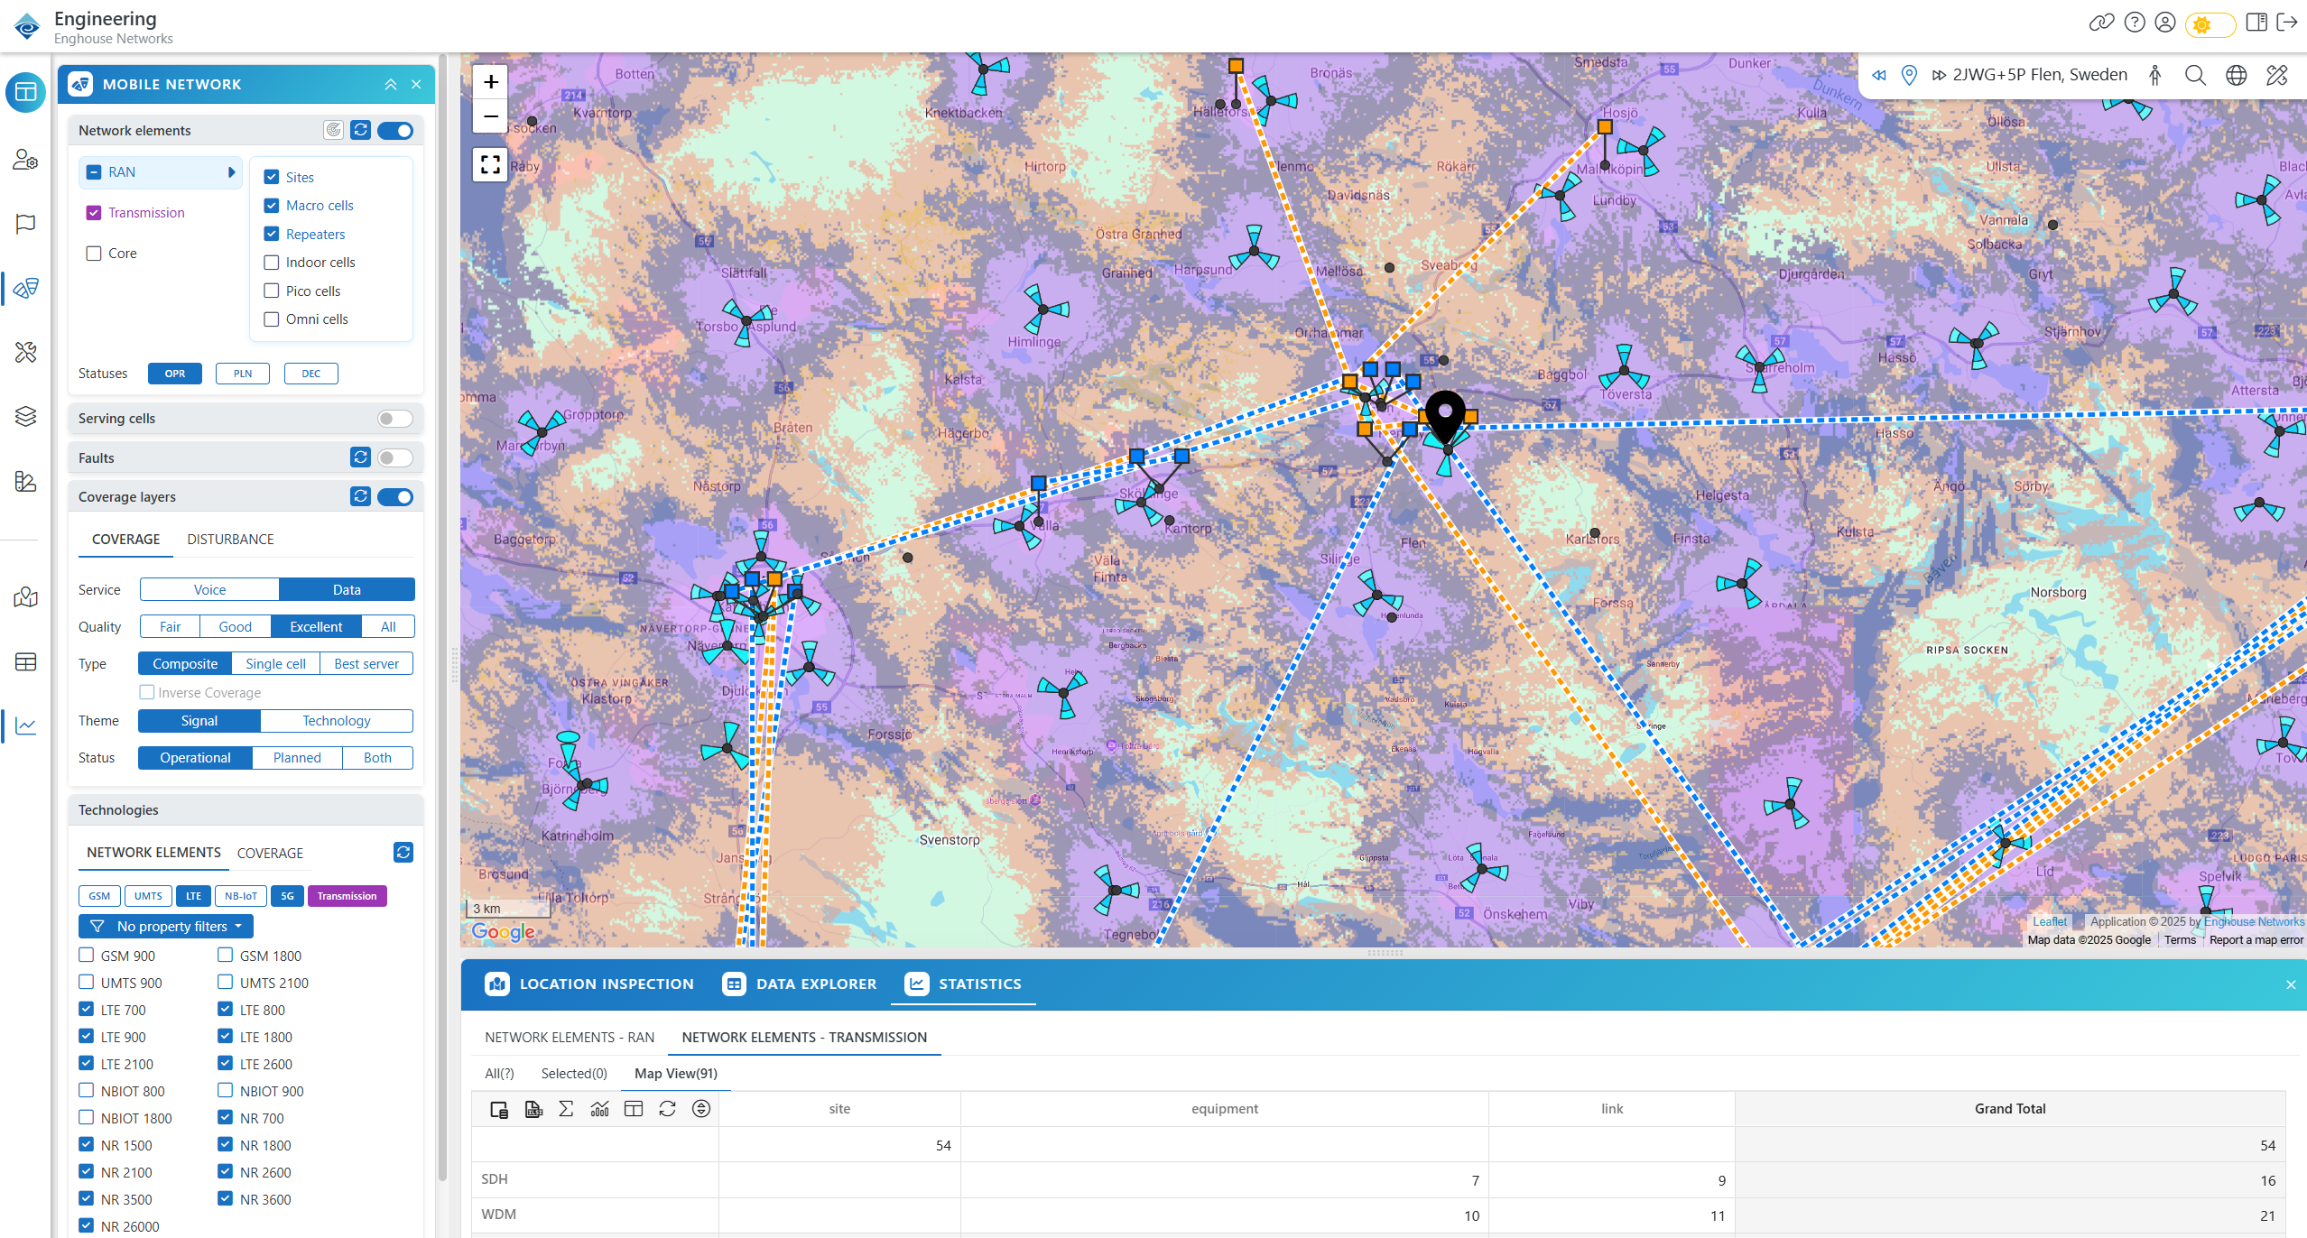Image resolution: width=2307 pixels, height=1238 pixels.
Task: Click the map fullscreen icon
Action: [x=490, y=164]
